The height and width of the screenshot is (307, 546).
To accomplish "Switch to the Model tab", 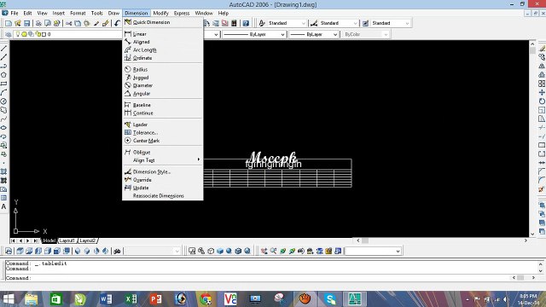I will tap(49, 240).
